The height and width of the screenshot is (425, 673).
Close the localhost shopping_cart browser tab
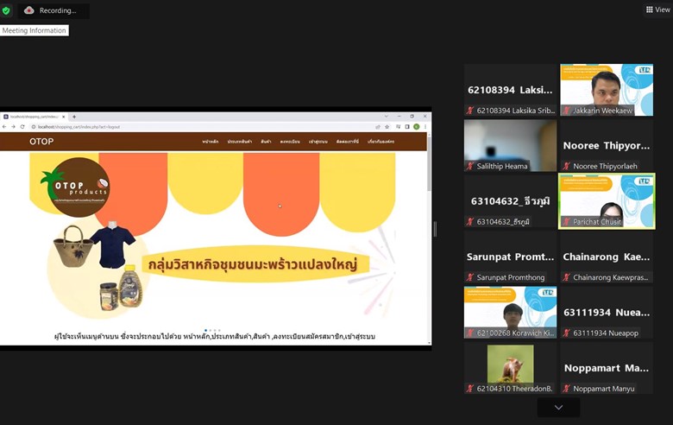(x=64, y=117)
